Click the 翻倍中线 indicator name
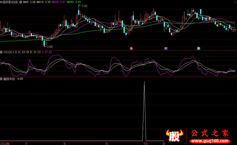Viewport: 237px width, 145px height. [9, 79]
